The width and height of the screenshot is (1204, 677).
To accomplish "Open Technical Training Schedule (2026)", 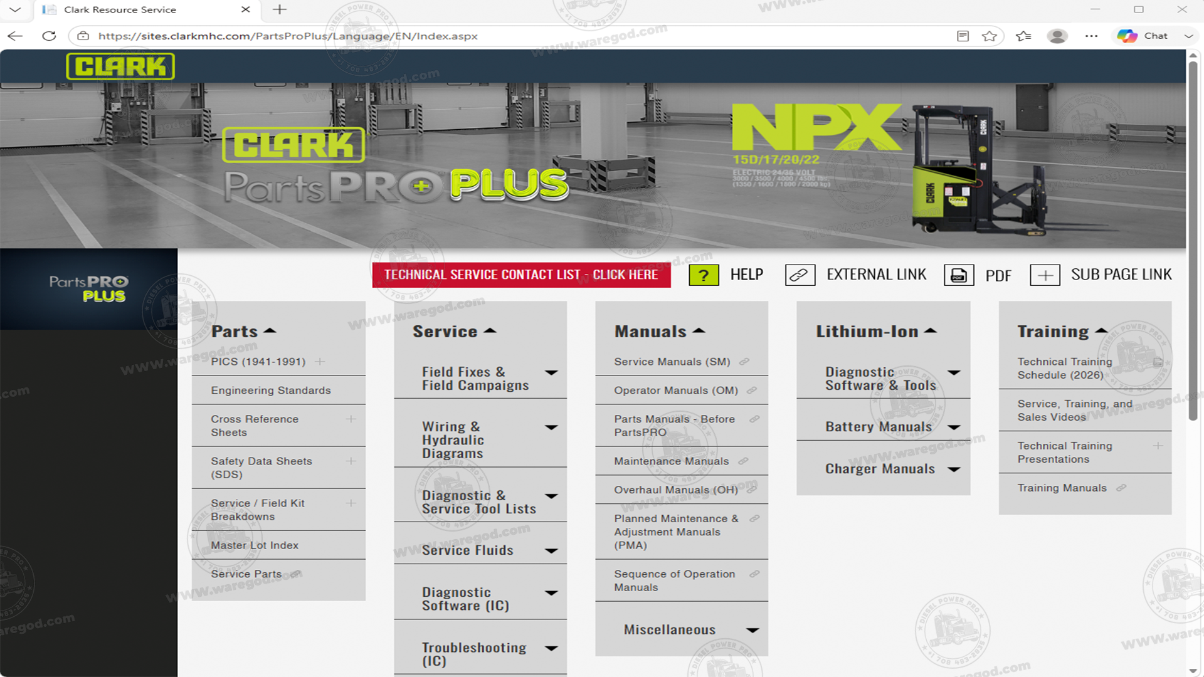I will [x=1065, y=369].
